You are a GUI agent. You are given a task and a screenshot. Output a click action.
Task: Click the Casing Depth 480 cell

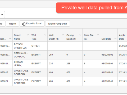coord(74,81)
